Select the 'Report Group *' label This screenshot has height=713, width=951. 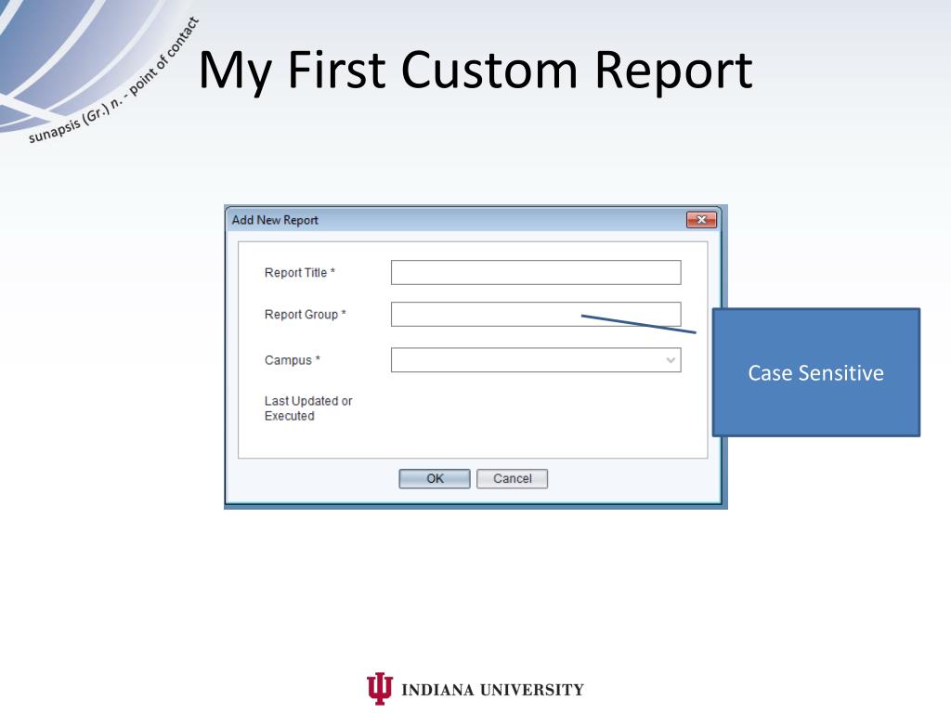tap(305, 314)
